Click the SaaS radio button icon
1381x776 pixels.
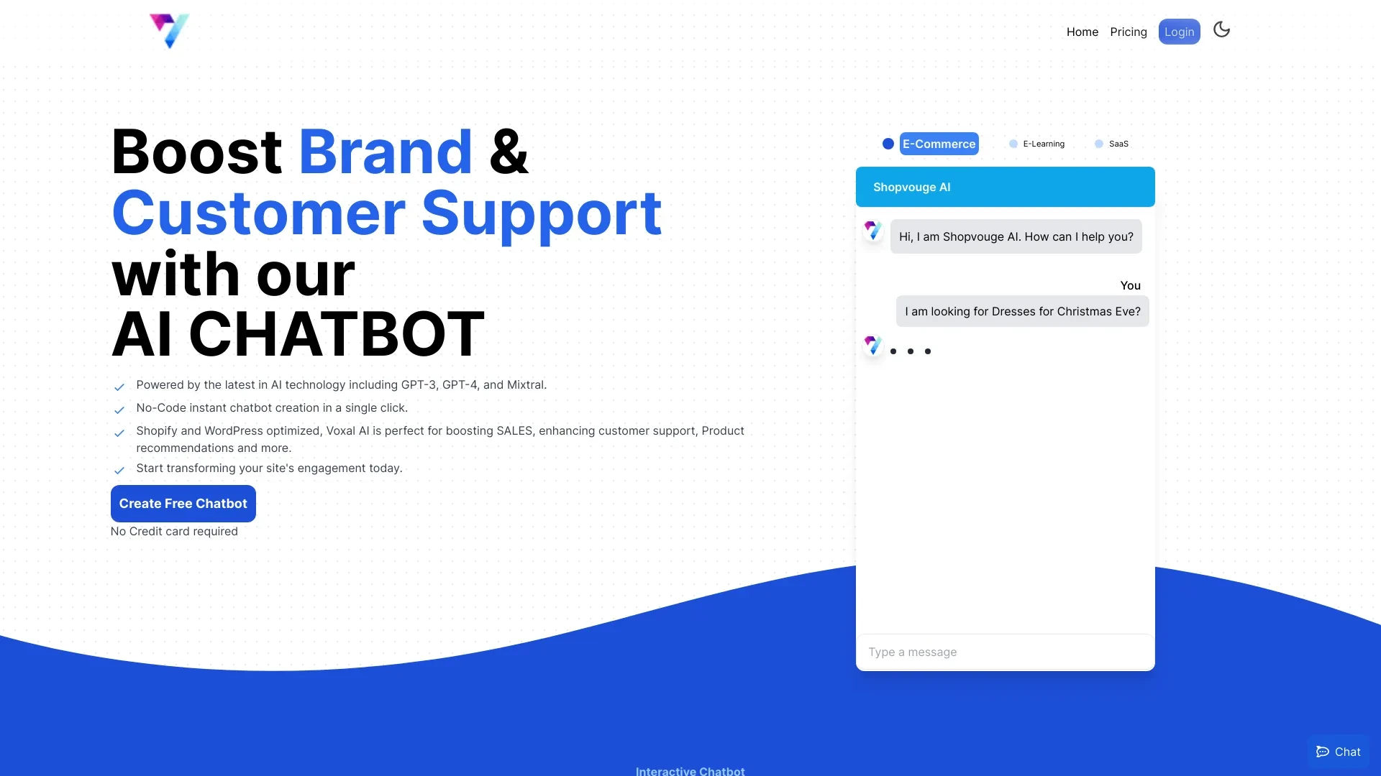point(1098,143)
